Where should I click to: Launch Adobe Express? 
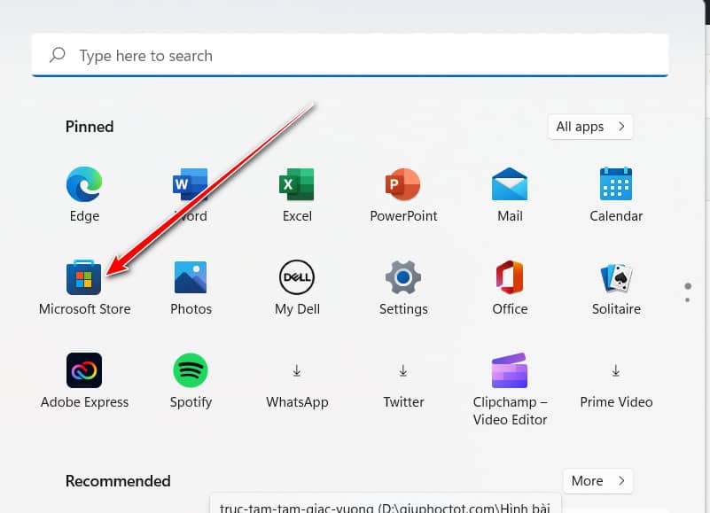tap(84, 370)
